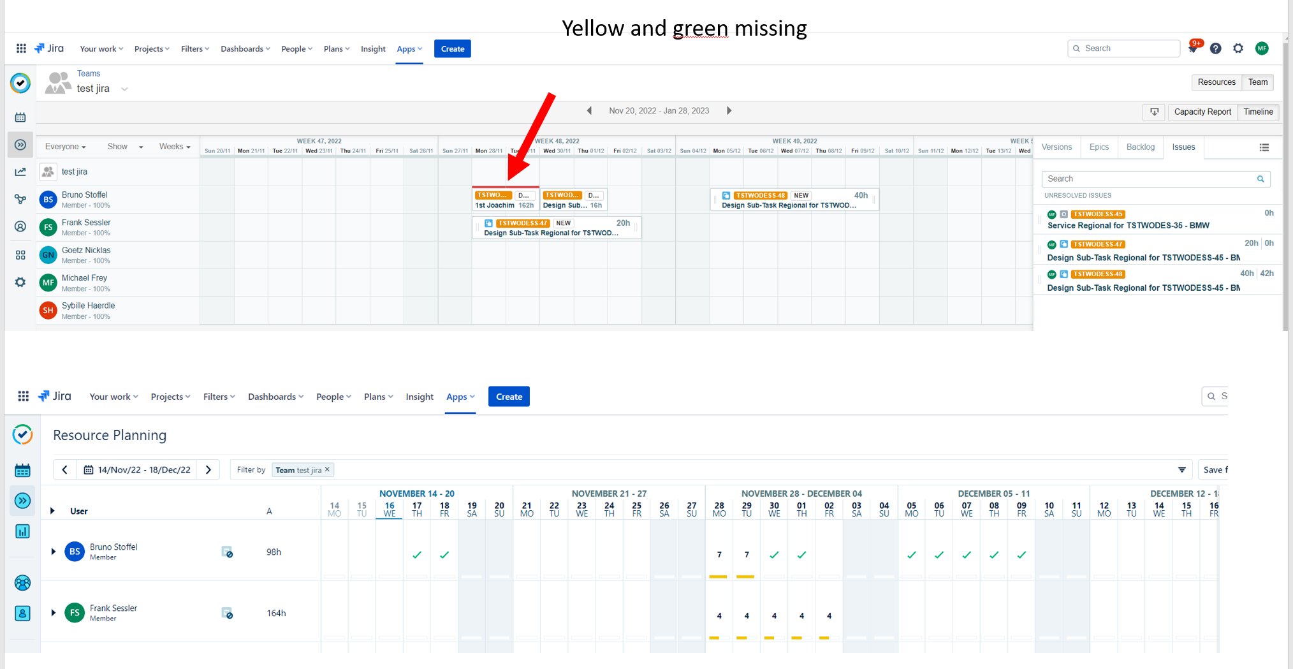
Task: Open Jira settings gear in top bar
Action: (x=1238, y=48)
